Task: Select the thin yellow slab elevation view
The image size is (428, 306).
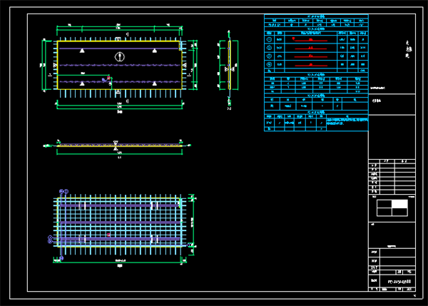Action: click(x=119, y=146)
